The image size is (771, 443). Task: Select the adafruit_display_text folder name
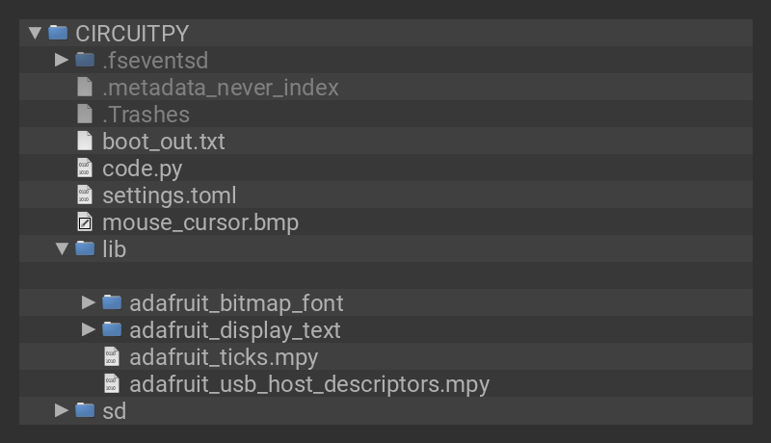[234, 329]
